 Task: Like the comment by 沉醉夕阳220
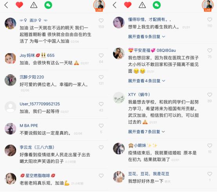(x=101, y=77)
